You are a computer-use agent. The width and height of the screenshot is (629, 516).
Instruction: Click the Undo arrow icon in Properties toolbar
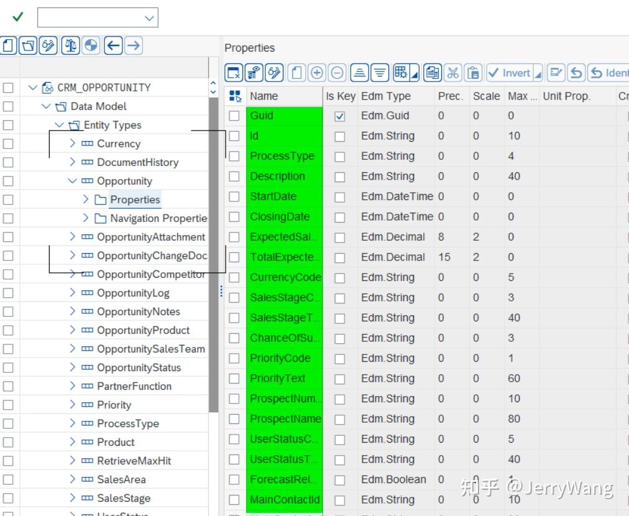[x=577, y=73]
